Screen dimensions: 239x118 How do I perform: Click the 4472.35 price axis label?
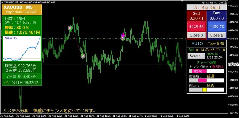(233, 6)
